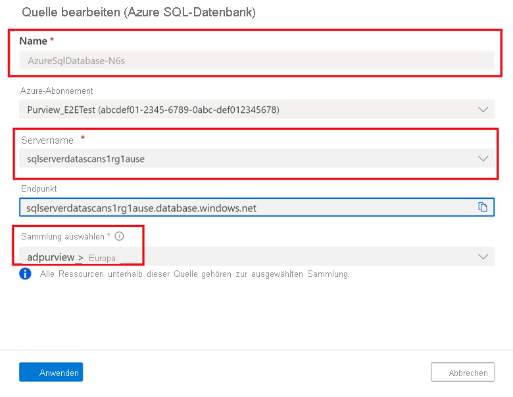Open the Sammlung auswählen collection dropdown
The height and width of the screenshot is (397, 513).
tap(256, 257)
